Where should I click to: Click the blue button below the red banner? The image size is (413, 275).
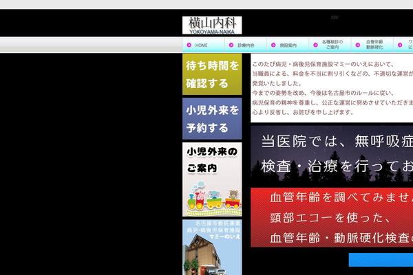(x=381, y=260)
